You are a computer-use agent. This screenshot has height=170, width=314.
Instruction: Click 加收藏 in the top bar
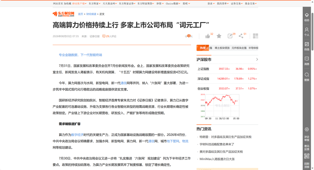[67, 3]
